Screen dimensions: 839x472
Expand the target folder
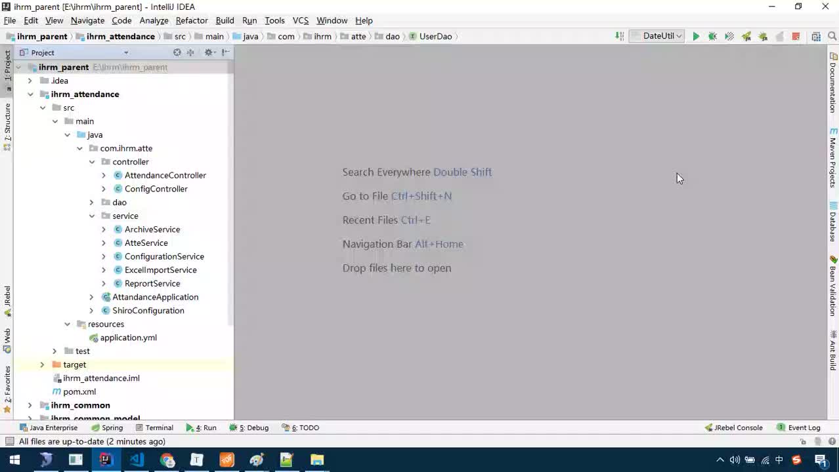point(42,364)
